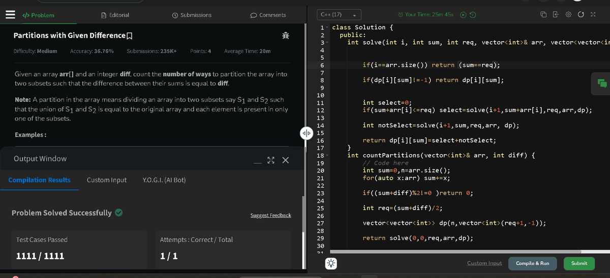
Task: Click the '// Code here' comment
Action: tap(385, 163)
